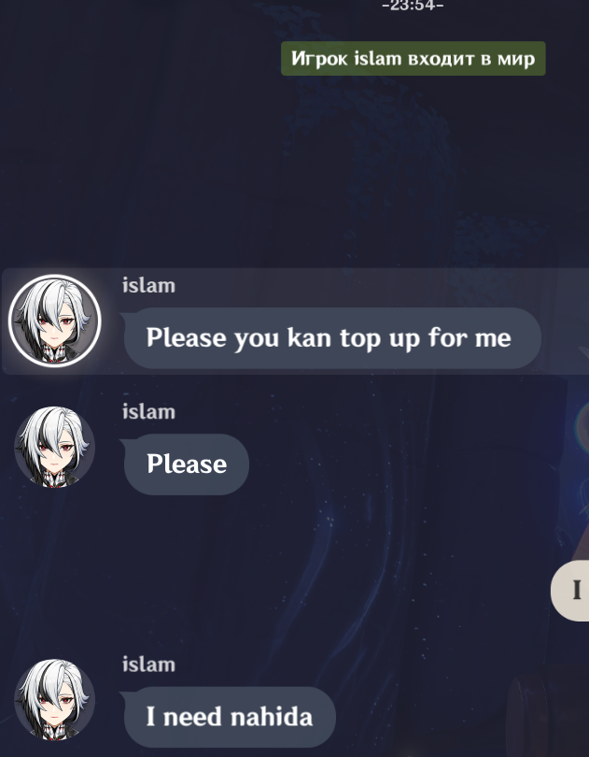This screenshot has width=589, height=757.
Task: Click the name "islam" inside the green notice
Action: pyautogui.click(x=378, y=59)
